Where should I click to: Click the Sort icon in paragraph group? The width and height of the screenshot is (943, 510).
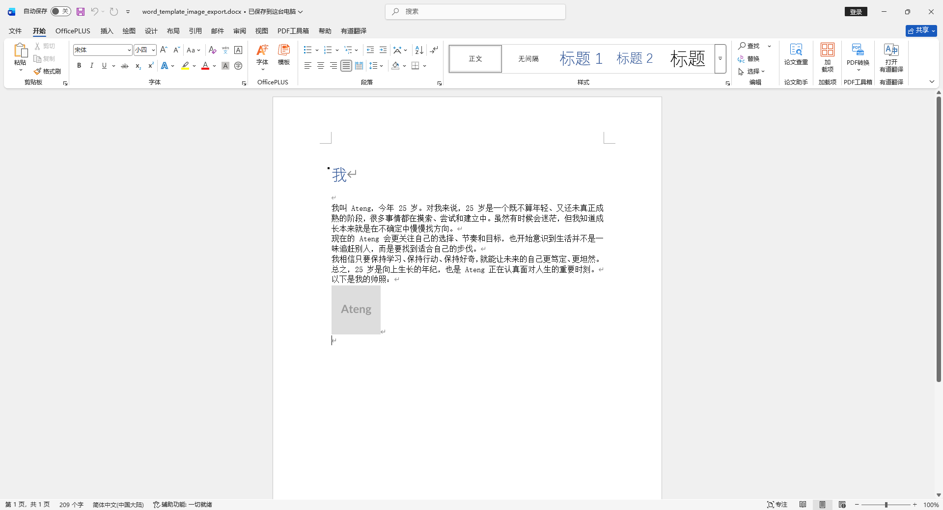[419, 50]
